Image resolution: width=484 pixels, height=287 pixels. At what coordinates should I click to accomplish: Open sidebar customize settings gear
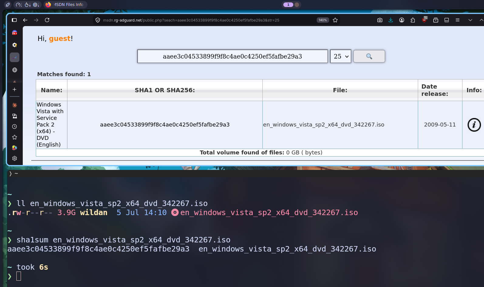tap(15, 158)
